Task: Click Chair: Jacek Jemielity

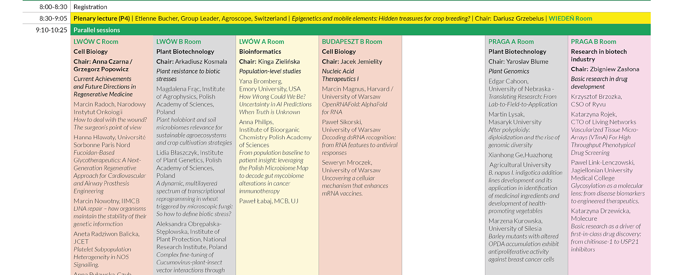Action: tap(352, 61)
